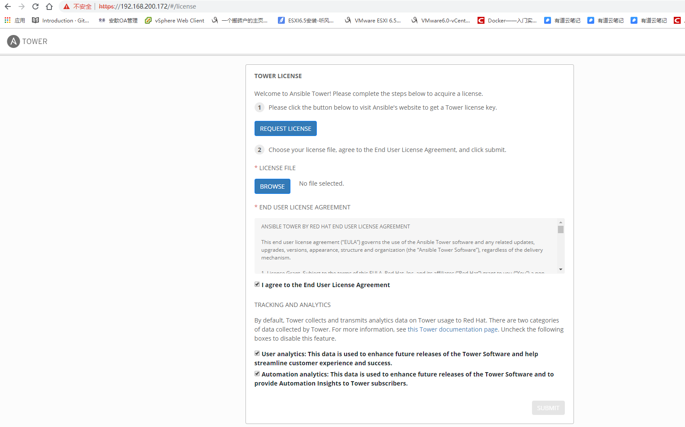
Task: Click the EULA scrollbar down arrow
Action: point(561,269)
